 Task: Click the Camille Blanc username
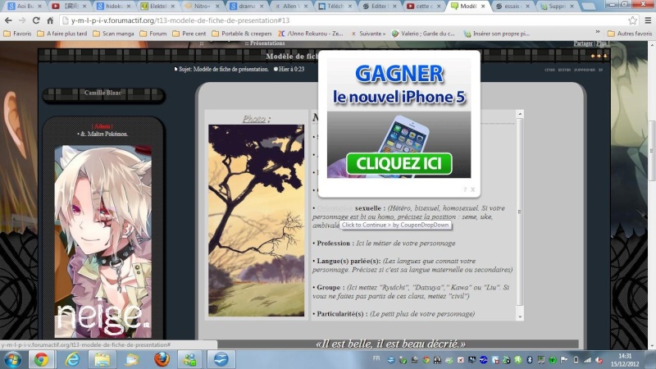[x=103, y=93]
